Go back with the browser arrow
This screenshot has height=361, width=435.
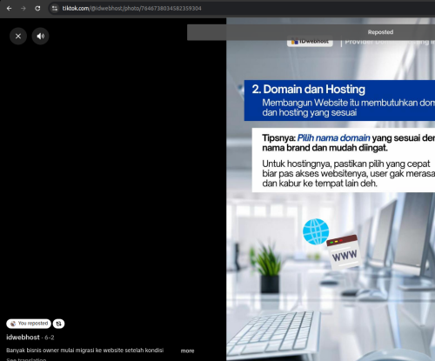[x=9, y=9]
